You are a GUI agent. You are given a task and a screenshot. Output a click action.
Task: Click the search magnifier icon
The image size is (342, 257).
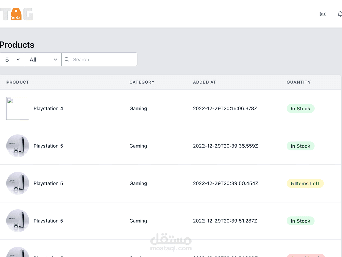pyautogui.click(x=67, y=59)
